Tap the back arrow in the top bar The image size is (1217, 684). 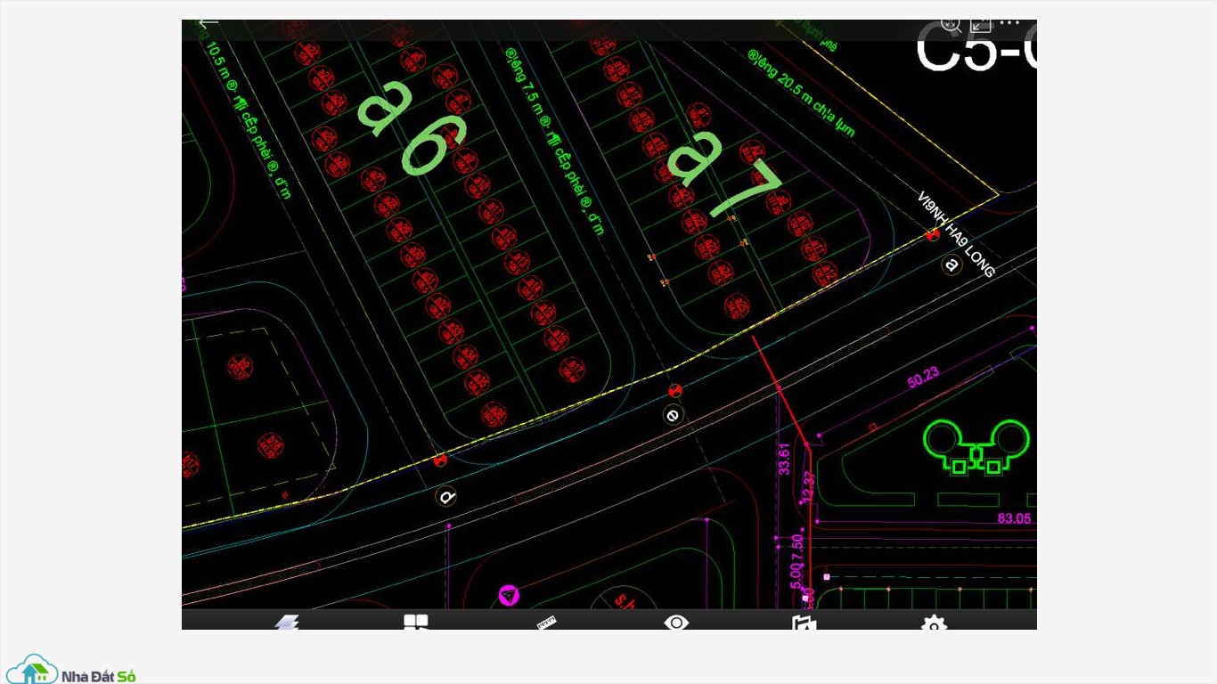(x=208, y=23)
